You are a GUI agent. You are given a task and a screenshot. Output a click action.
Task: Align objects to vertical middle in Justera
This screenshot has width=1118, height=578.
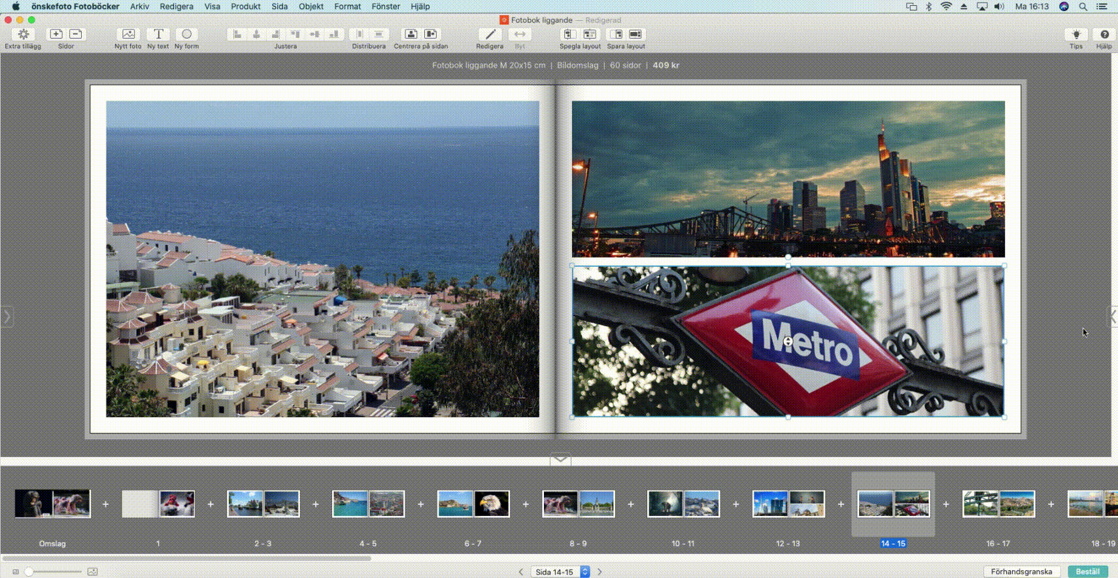click(314, 34)
